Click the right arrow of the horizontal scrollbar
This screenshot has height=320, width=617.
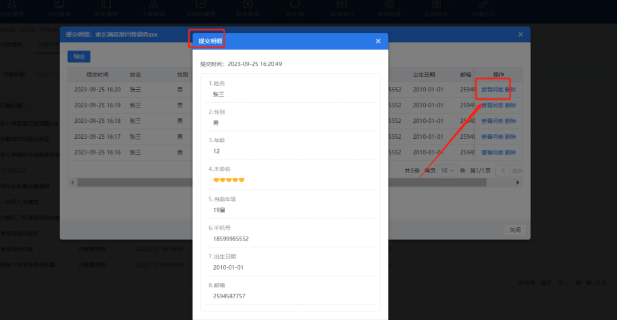[518, 183]
